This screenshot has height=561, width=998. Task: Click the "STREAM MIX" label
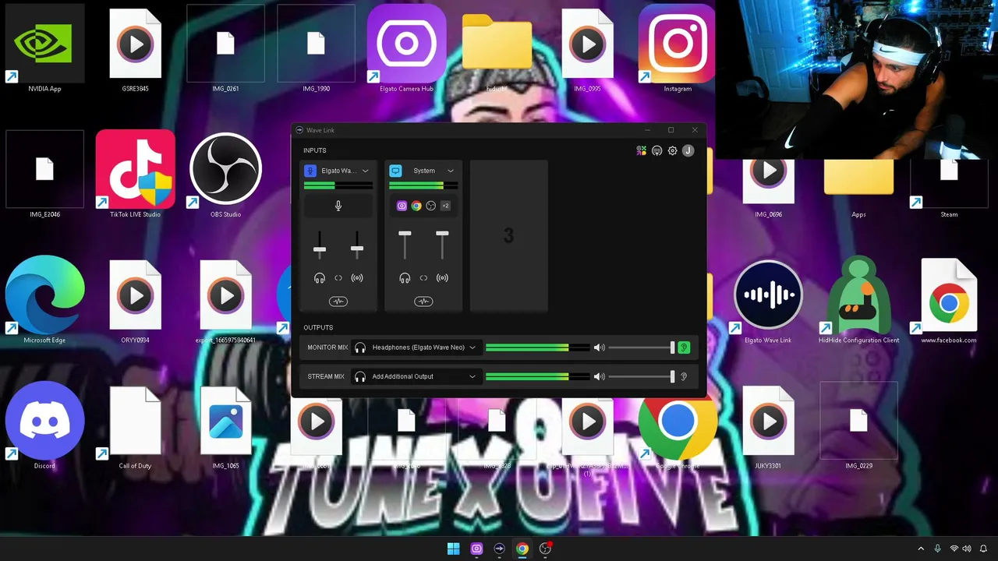coord(326,376)
